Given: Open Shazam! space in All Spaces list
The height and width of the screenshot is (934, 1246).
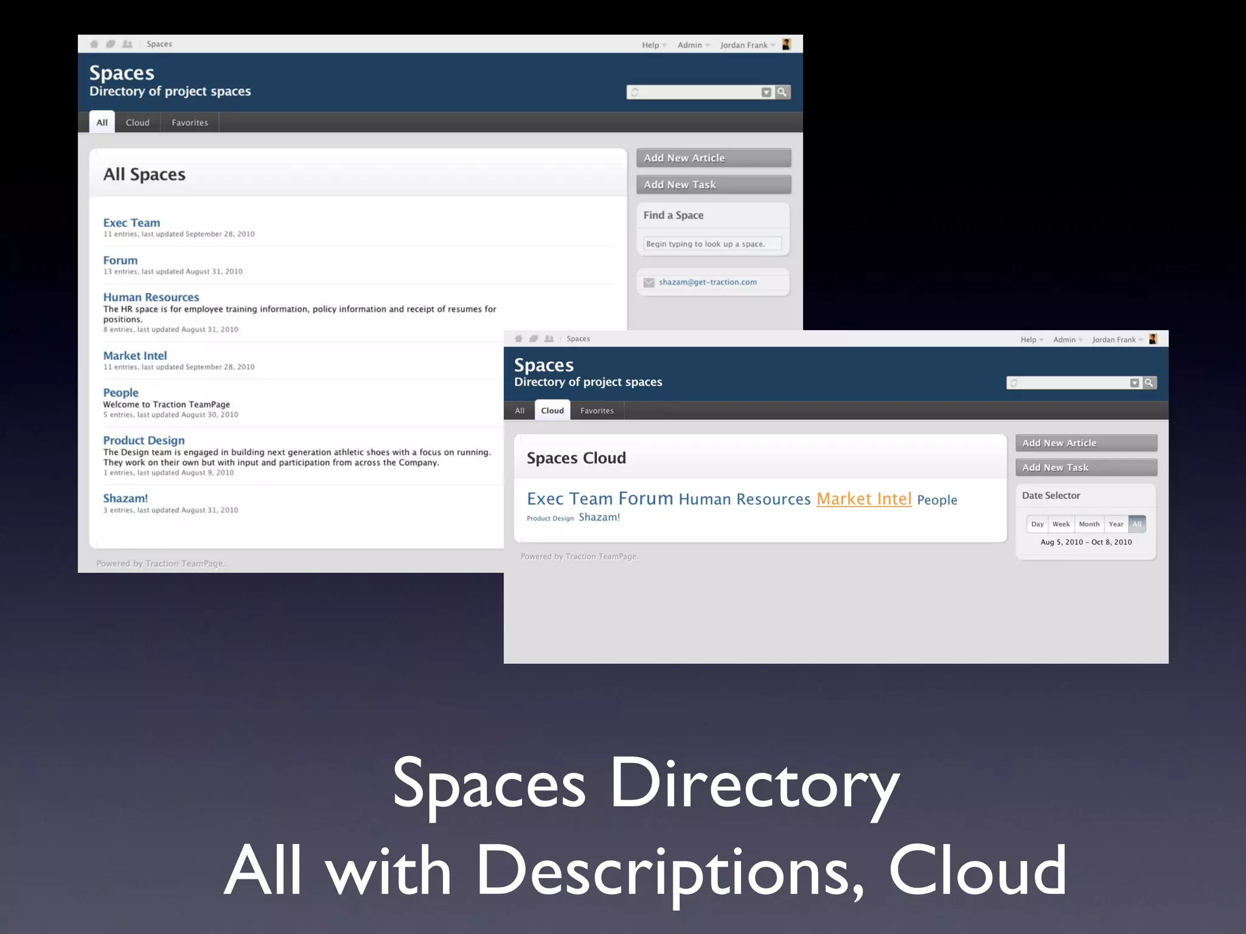Looking at the screenshot, I should (x=125, y=498).
